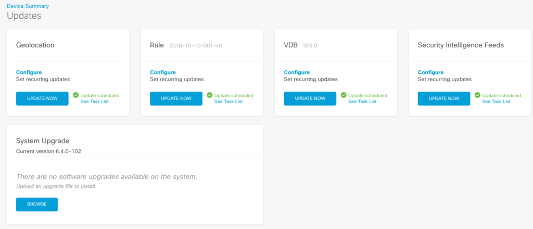This screenshot has height=229, width=533.
Task: Click green checkmark icon in VDB card
Action: [x=344, y=95]
